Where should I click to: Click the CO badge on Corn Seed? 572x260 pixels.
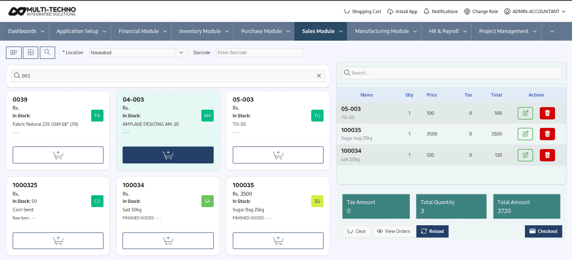(97, 201)
